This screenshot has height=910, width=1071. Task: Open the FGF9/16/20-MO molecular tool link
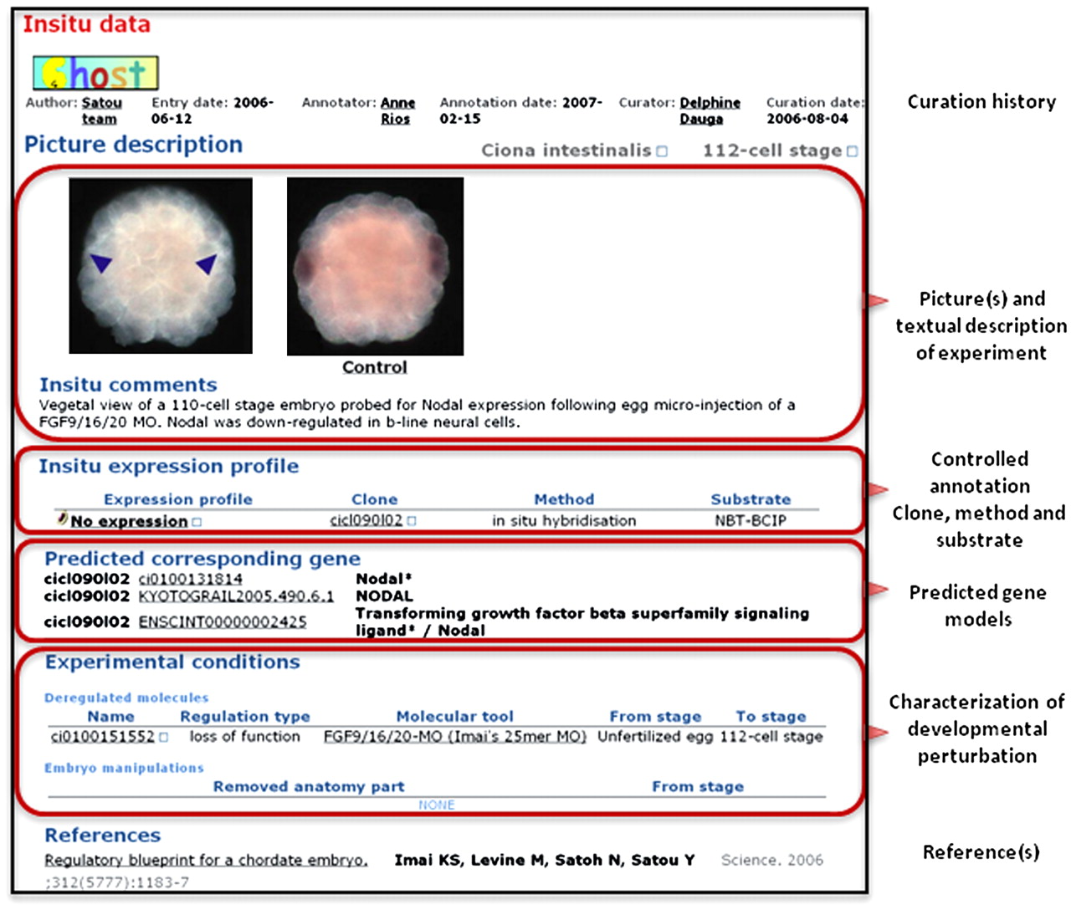pos(454,737)
